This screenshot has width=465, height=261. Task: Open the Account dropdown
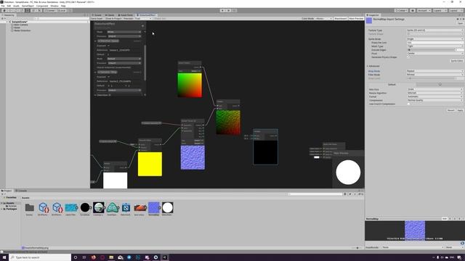[x=424, y=10]
